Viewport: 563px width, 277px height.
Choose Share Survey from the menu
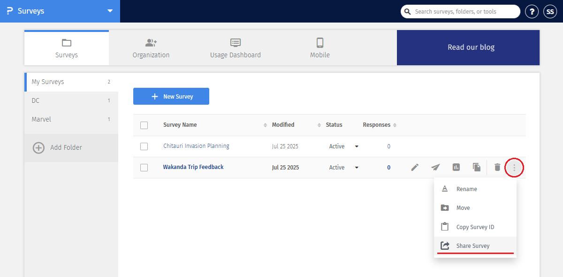(475, 246)
